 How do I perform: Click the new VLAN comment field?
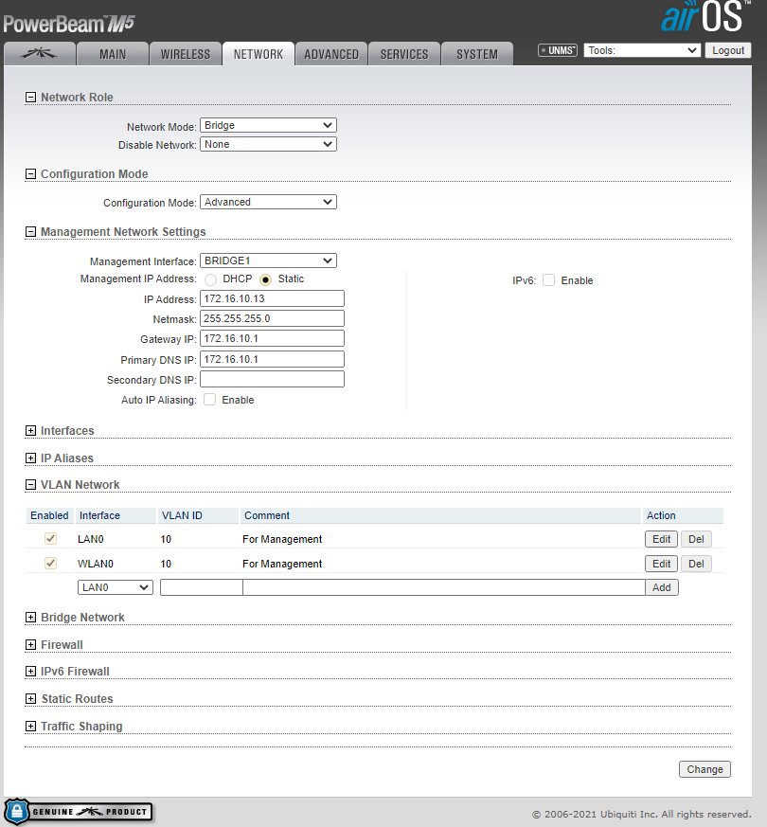point(444,587)
